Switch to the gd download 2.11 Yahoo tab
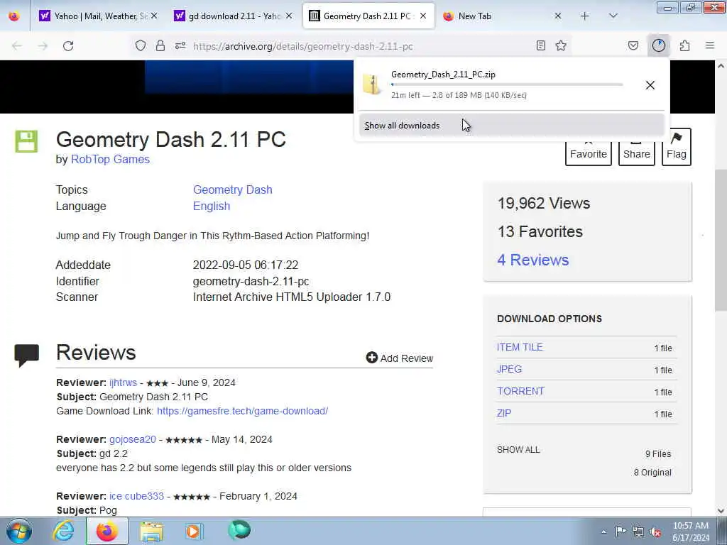727x545 pixels. pos(234,16)
